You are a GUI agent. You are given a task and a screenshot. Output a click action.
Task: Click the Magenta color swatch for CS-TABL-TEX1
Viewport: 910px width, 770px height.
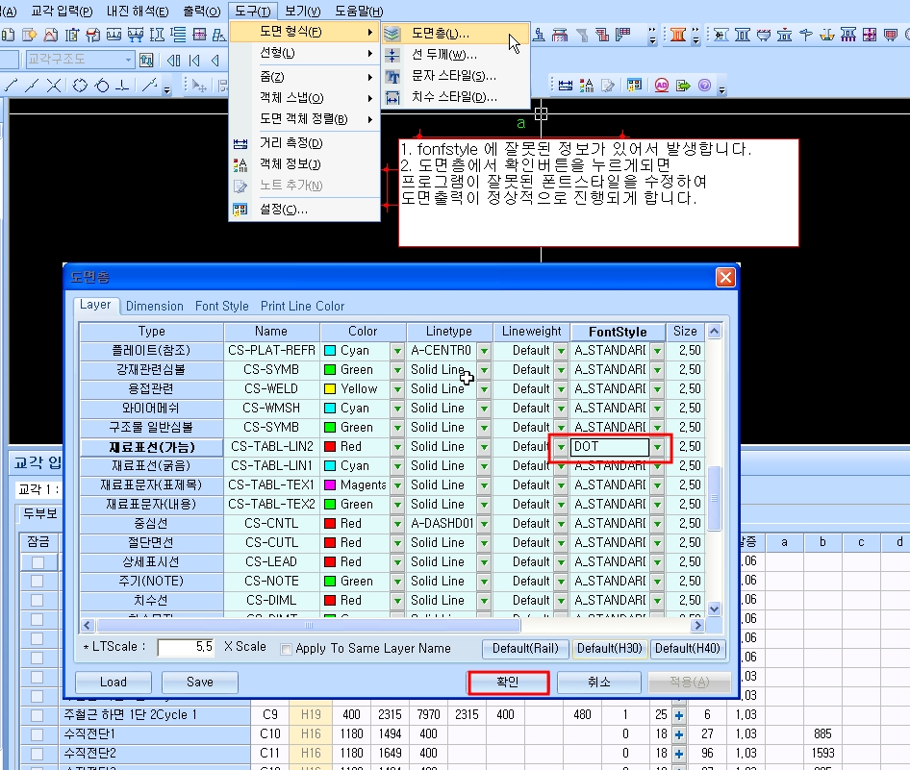point(330,485)
